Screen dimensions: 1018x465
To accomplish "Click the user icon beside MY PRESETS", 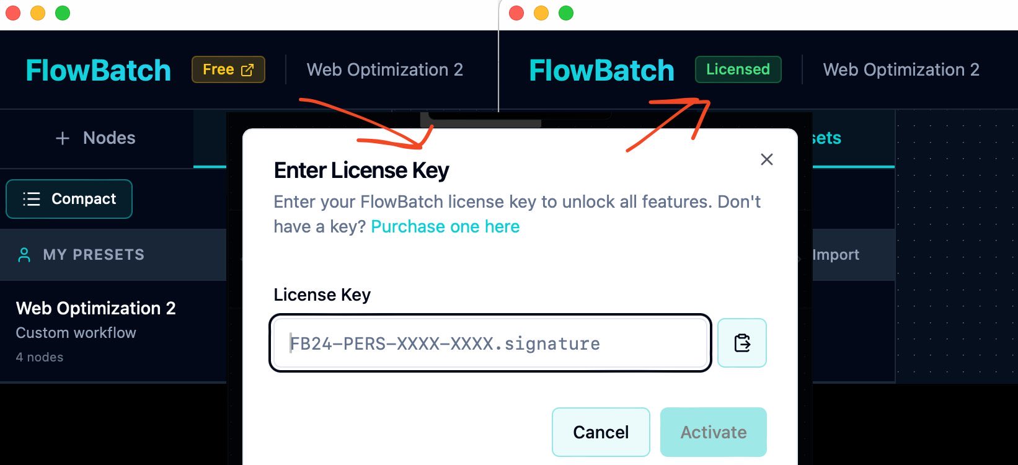I will 24,254.
